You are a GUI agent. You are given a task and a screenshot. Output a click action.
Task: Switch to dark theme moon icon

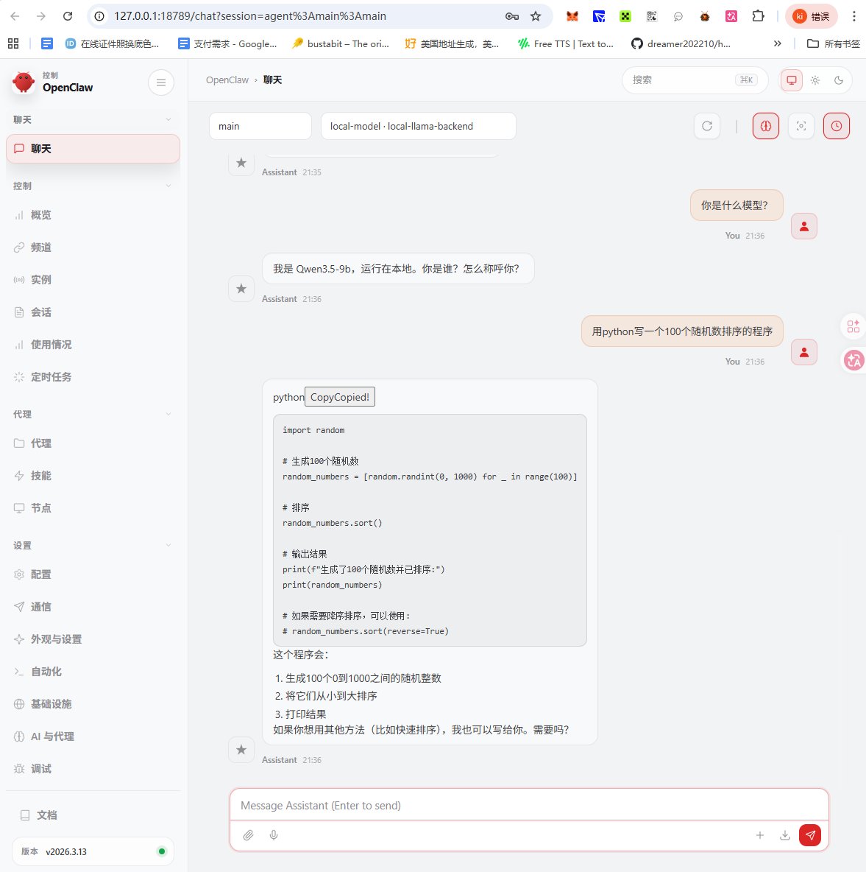pos(839,80)
